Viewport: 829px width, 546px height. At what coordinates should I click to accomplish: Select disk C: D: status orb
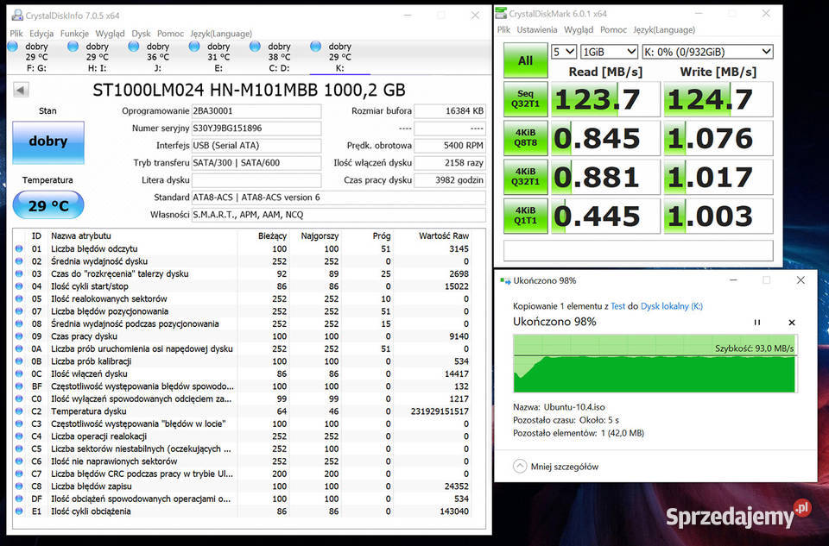(x=255, y=47)
